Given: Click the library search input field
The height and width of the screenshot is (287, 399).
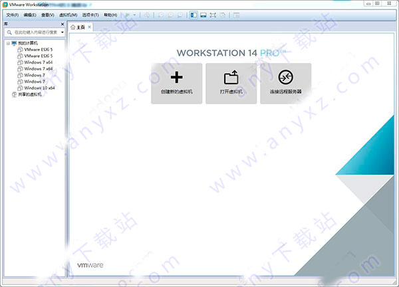Looking at the screenshot, I should pyautogui.click(x=35, y=33).
